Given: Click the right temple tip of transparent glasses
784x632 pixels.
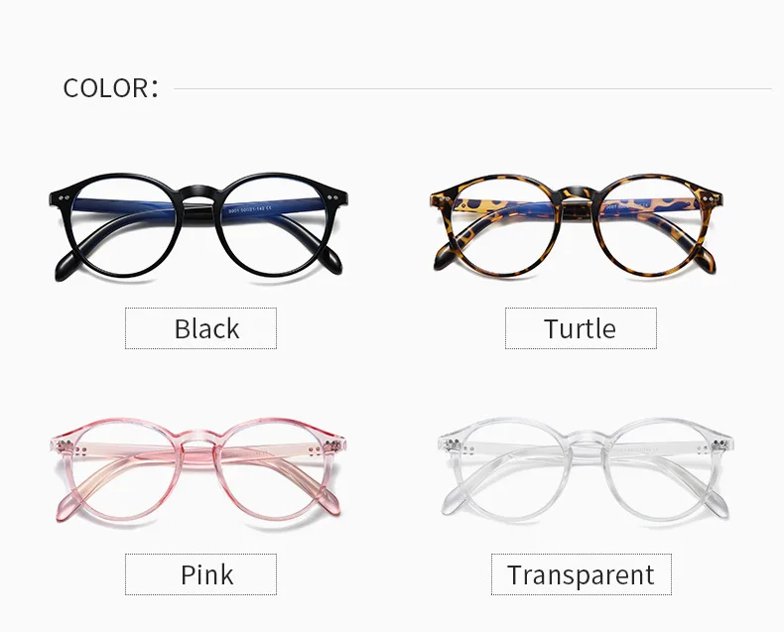Looking at the screenshot, I should [x=719, y=502].
